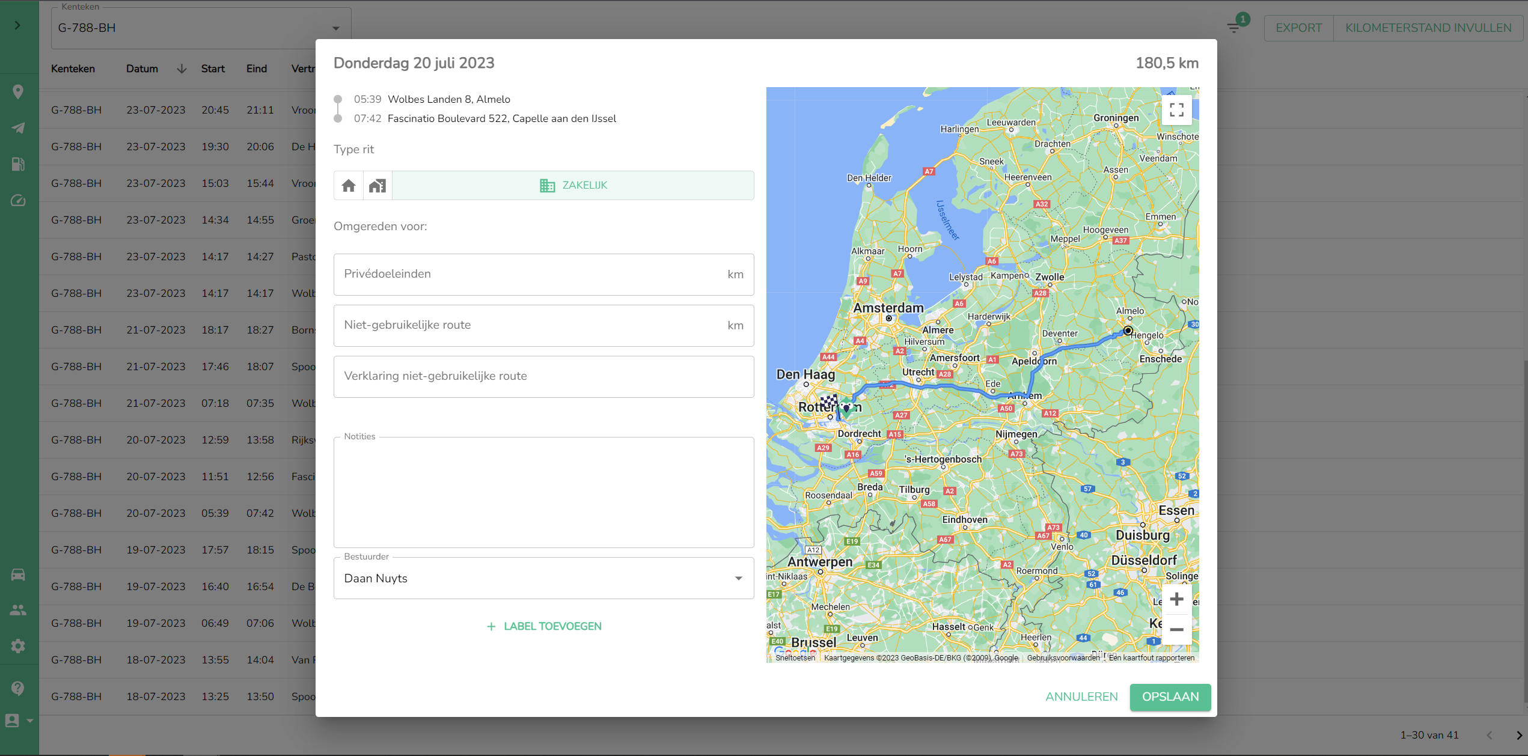Select the ZAKELIJK trip type
Viewport: 1528px width, 756px height.
tap(573, 186)
